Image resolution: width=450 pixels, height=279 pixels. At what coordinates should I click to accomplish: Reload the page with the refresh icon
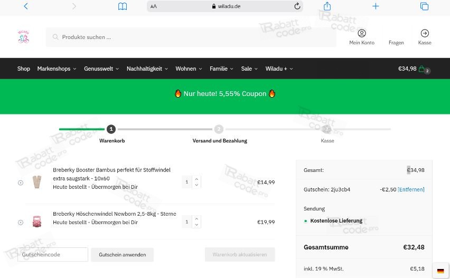coord(297,6)
